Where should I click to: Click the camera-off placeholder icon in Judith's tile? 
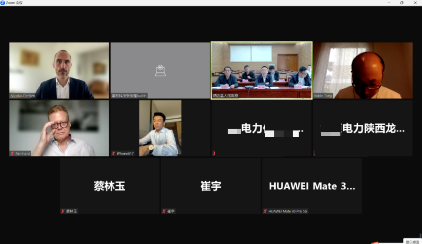[160, 70]
